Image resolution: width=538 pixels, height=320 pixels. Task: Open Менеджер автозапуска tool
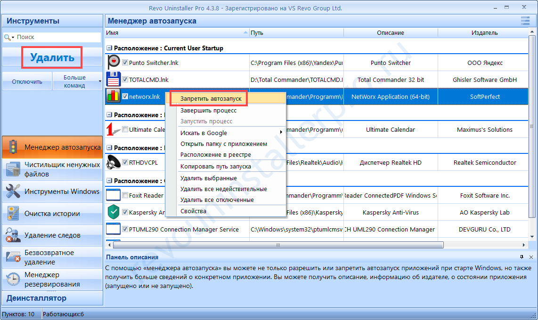pos(52,147)
